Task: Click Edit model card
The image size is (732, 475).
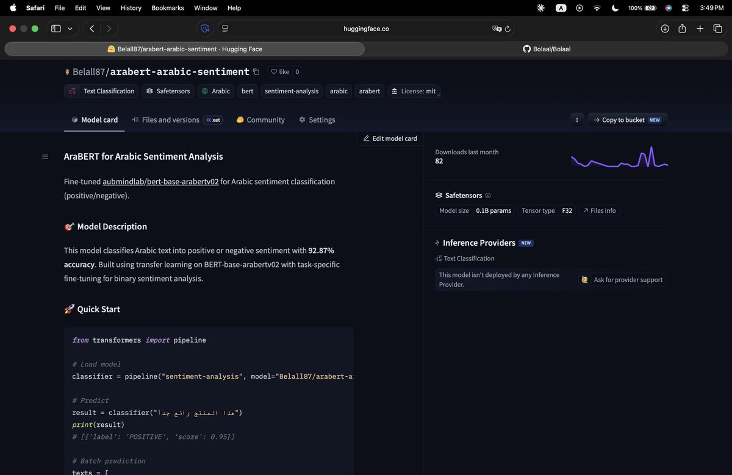Action: (x=390, y=138)
